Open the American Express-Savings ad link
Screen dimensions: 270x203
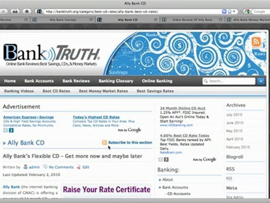click(28, 117)
